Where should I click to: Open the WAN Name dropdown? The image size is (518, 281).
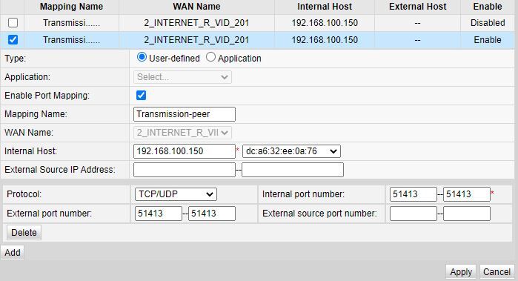183,133
